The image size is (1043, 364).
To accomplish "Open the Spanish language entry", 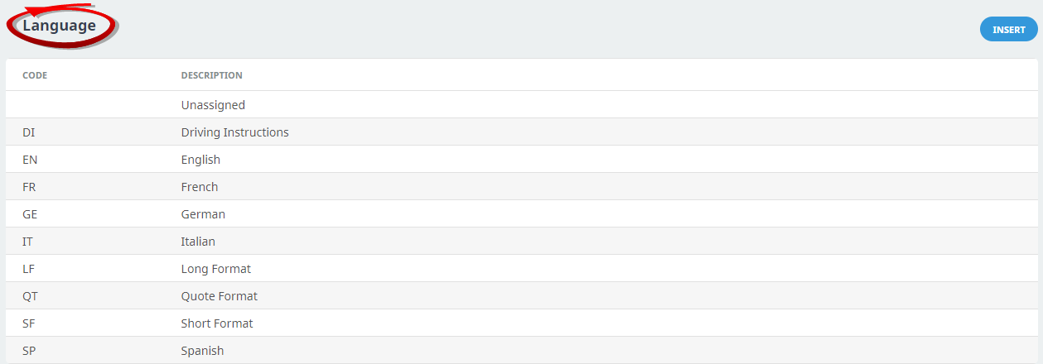I will click(x=202, y=351).
